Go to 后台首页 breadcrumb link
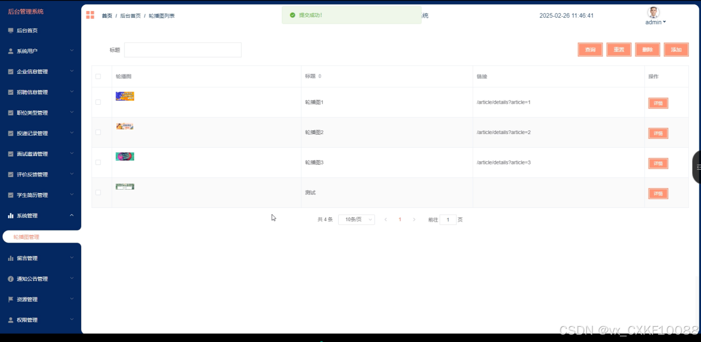The width and height of the screenshot is (701, 342). [x=130, y=16]
